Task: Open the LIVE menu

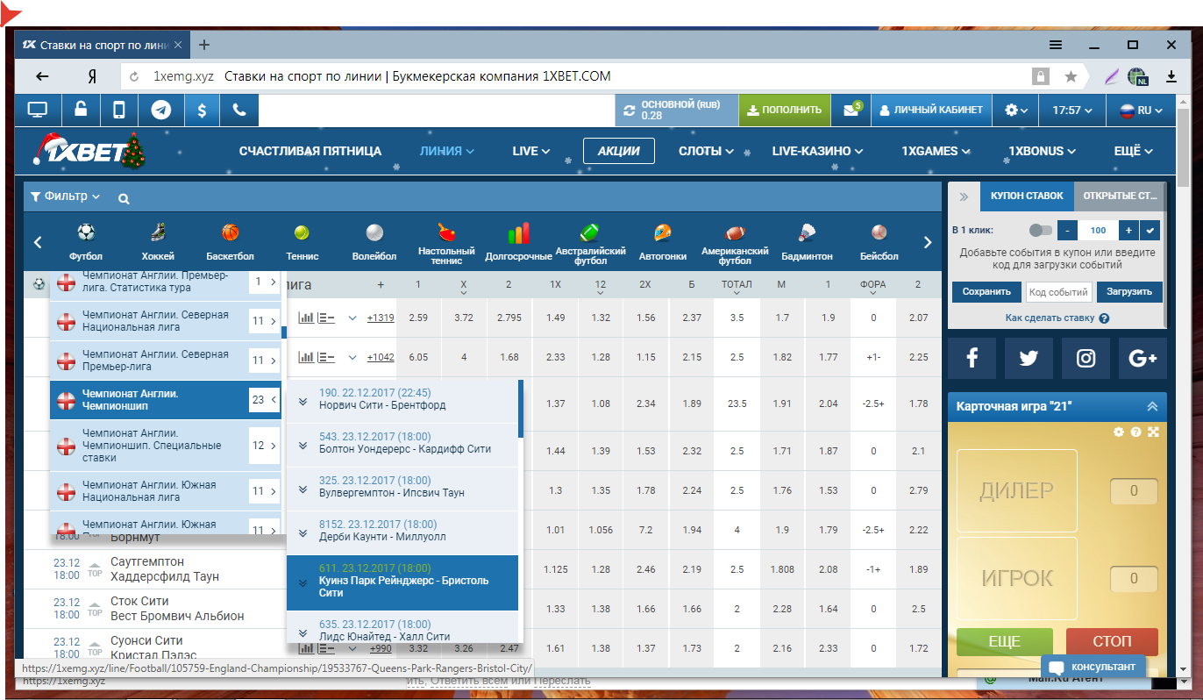Action: [x=531, y=151]
